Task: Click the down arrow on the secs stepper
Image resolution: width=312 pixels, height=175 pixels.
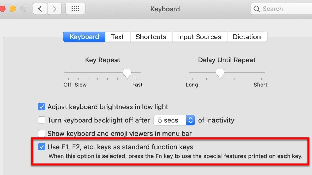Action: 190,122
